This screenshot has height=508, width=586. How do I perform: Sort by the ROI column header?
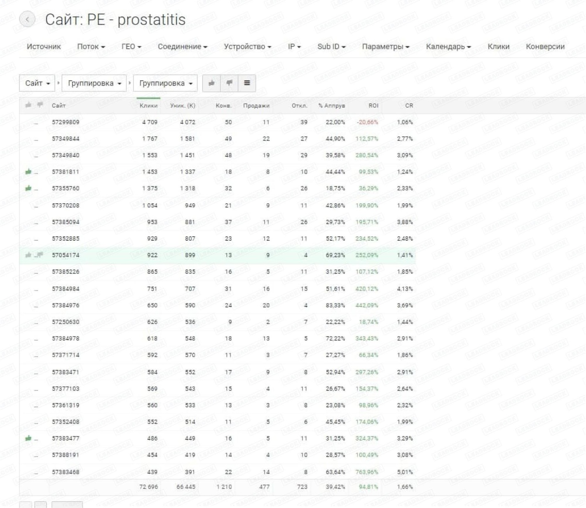(x=374, y=106)
